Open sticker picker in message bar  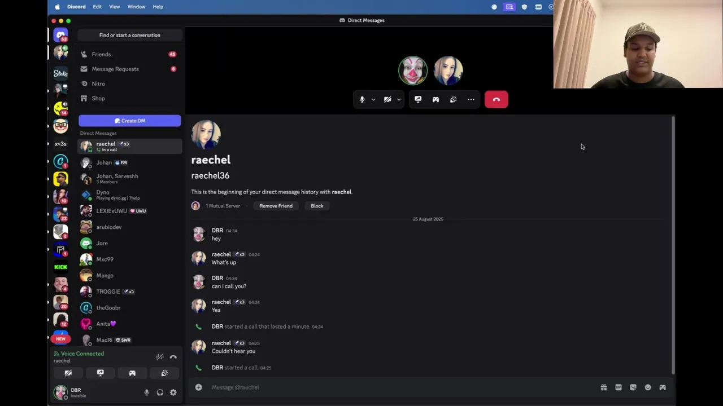633,387
